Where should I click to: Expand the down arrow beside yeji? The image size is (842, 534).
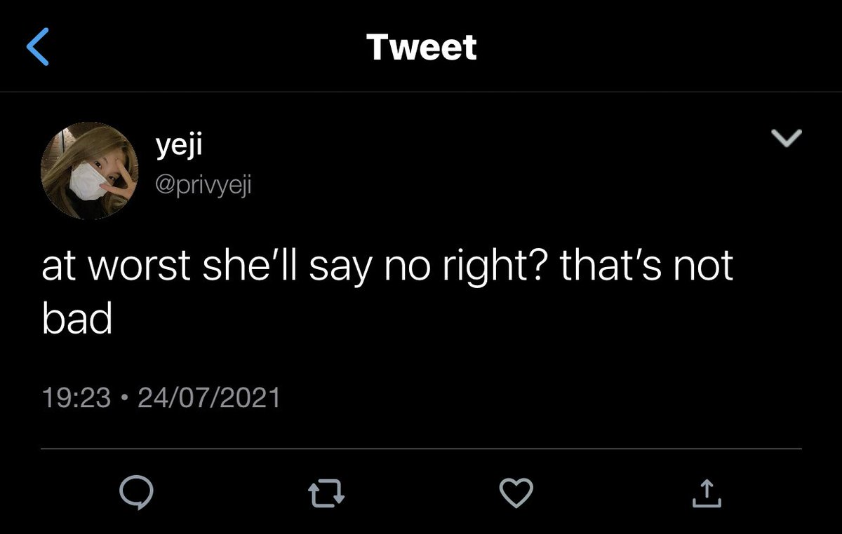point(786,139)
